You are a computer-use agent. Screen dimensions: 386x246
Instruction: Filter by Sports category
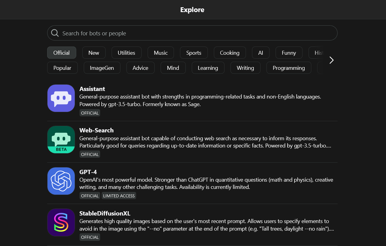tap(194, 53)
